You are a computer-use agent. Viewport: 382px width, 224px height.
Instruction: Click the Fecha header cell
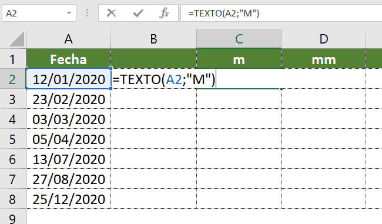click(x=68, y=59)
